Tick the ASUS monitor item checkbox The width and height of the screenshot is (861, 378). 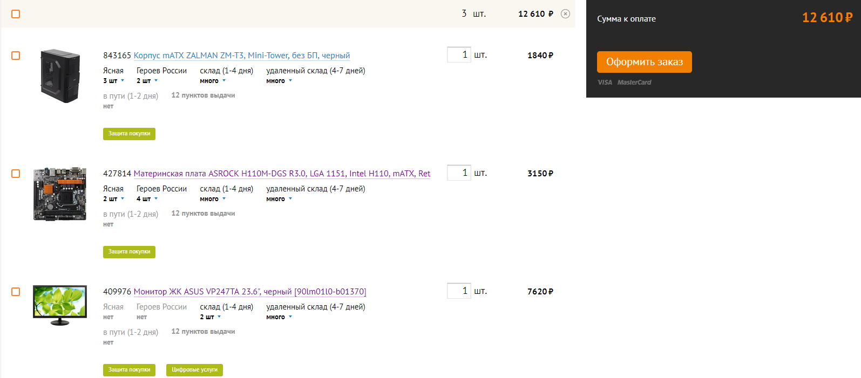coord(16,292)
